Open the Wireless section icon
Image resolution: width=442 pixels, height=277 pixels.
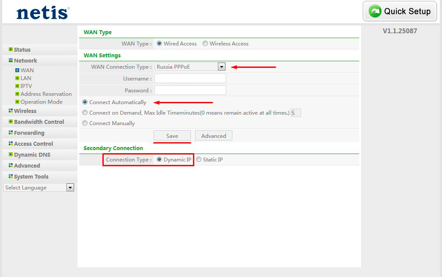10,111
